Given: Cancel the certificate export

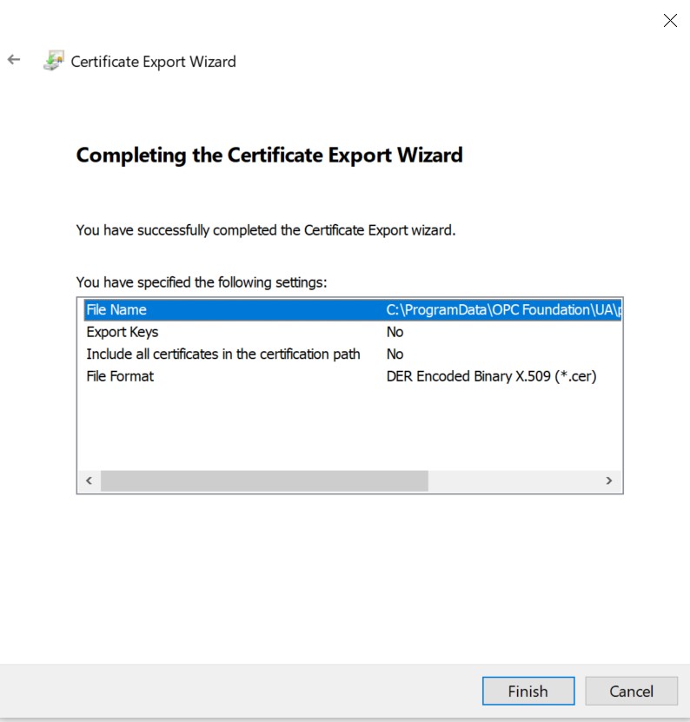Looking at the screenshot, I should tap(631, 692).
